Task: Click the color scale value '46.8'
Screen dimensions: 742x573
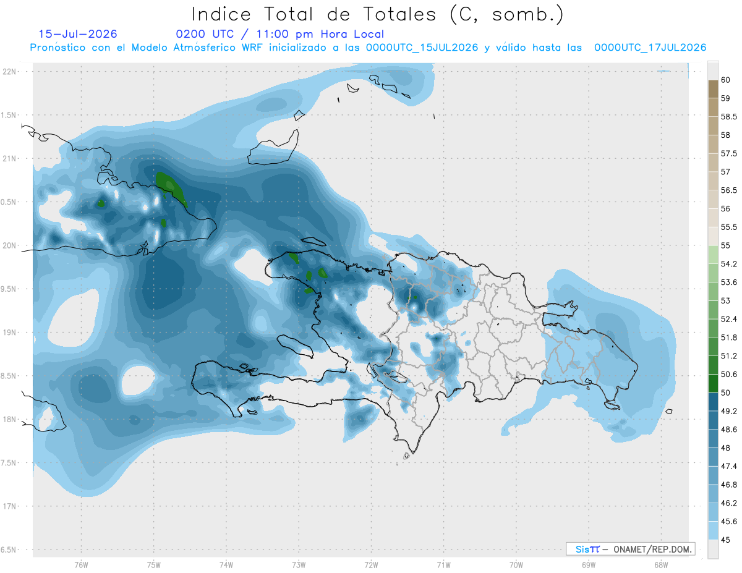Action: click(x=728, y=485)
